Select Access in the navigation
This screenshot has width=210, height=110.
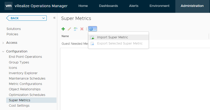click(12, 43)
